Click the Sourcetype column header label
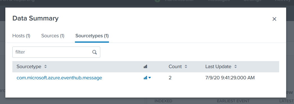Image resolution: width=294 pixels, height=104 pixels. pyautogui.click(x=29, y=67)
